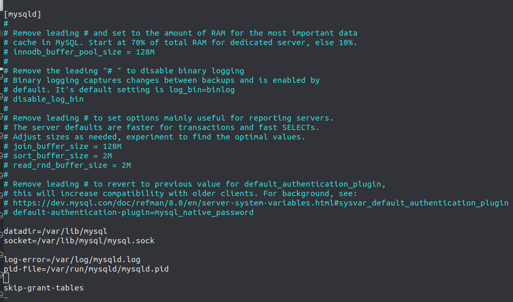Click the 'Adjust sizes as needed' comment line
The width and height of the screenshot is (513, 302).
pos(154,137)
